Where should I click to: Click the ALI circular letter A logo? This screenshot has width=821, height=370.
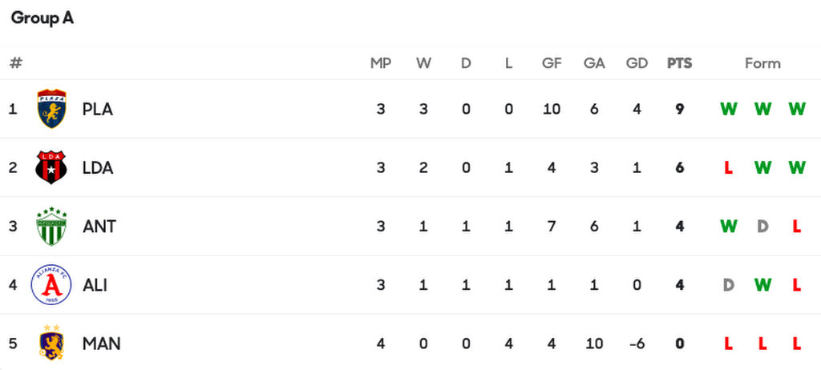[51, 284]
